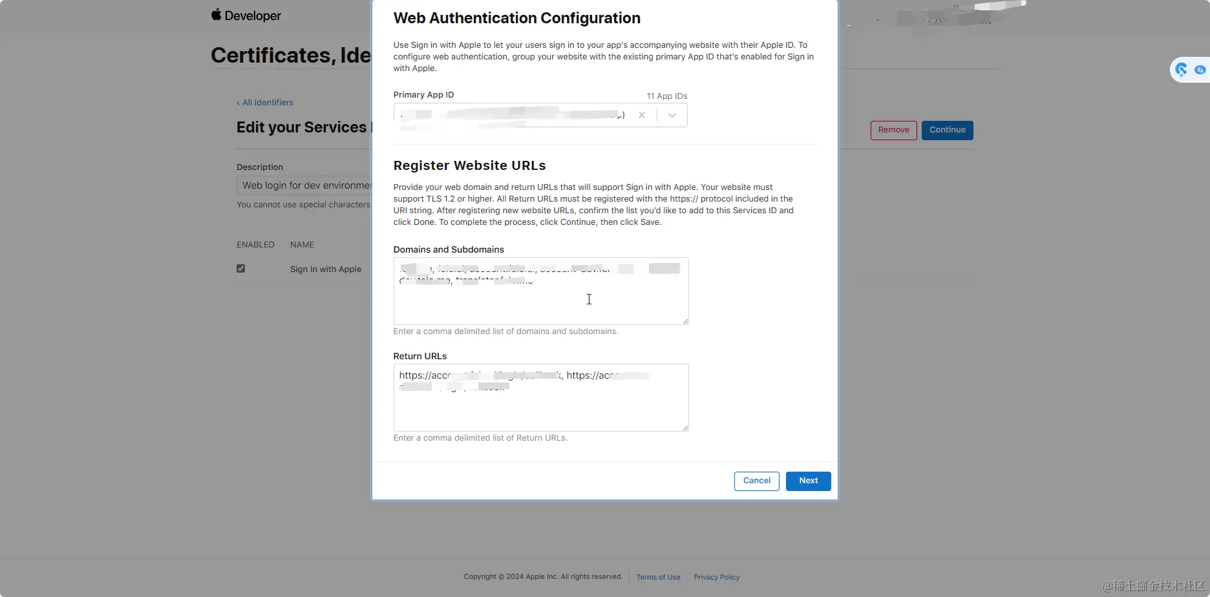Click the Description input field

(x=304, y=185)
